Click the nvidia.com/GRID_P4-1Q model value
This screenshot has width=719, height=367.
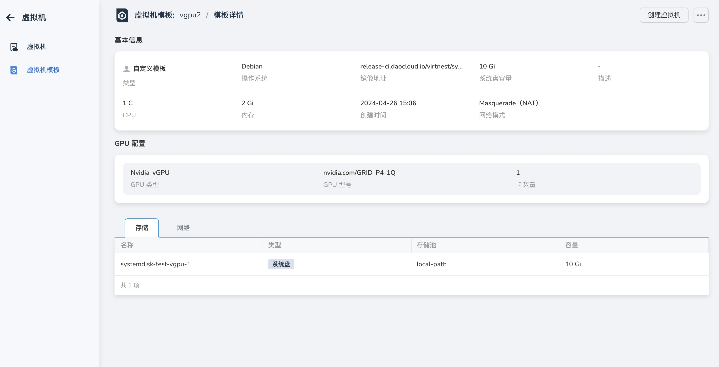[x=359, y=173]
